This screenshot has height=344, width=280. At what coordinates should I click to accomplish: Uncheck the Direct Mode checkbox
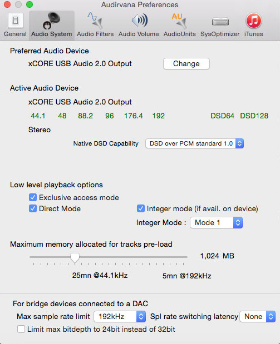(33, 208)
